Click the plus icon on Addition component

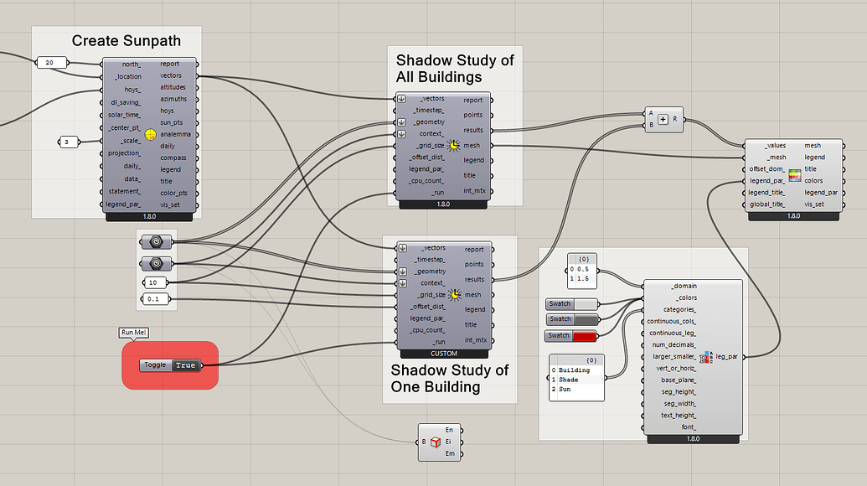point(663,120)
